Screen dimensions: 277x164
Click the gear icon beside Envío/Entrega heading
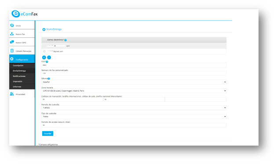44,29
